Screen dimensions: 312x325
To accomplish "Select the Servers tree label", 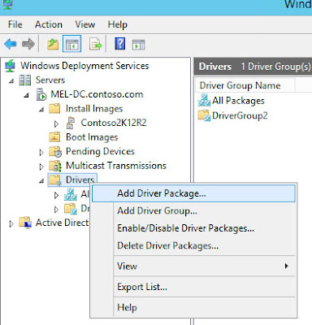I will [x=50, y=80].
